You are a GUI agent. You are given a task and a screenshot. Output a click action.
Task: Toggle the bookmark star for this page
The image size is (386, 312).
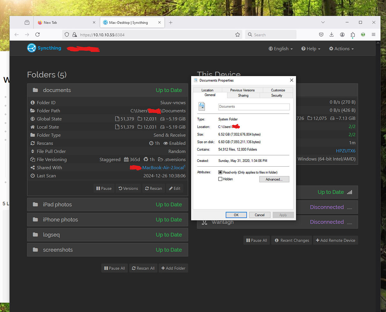click(238, 35)
